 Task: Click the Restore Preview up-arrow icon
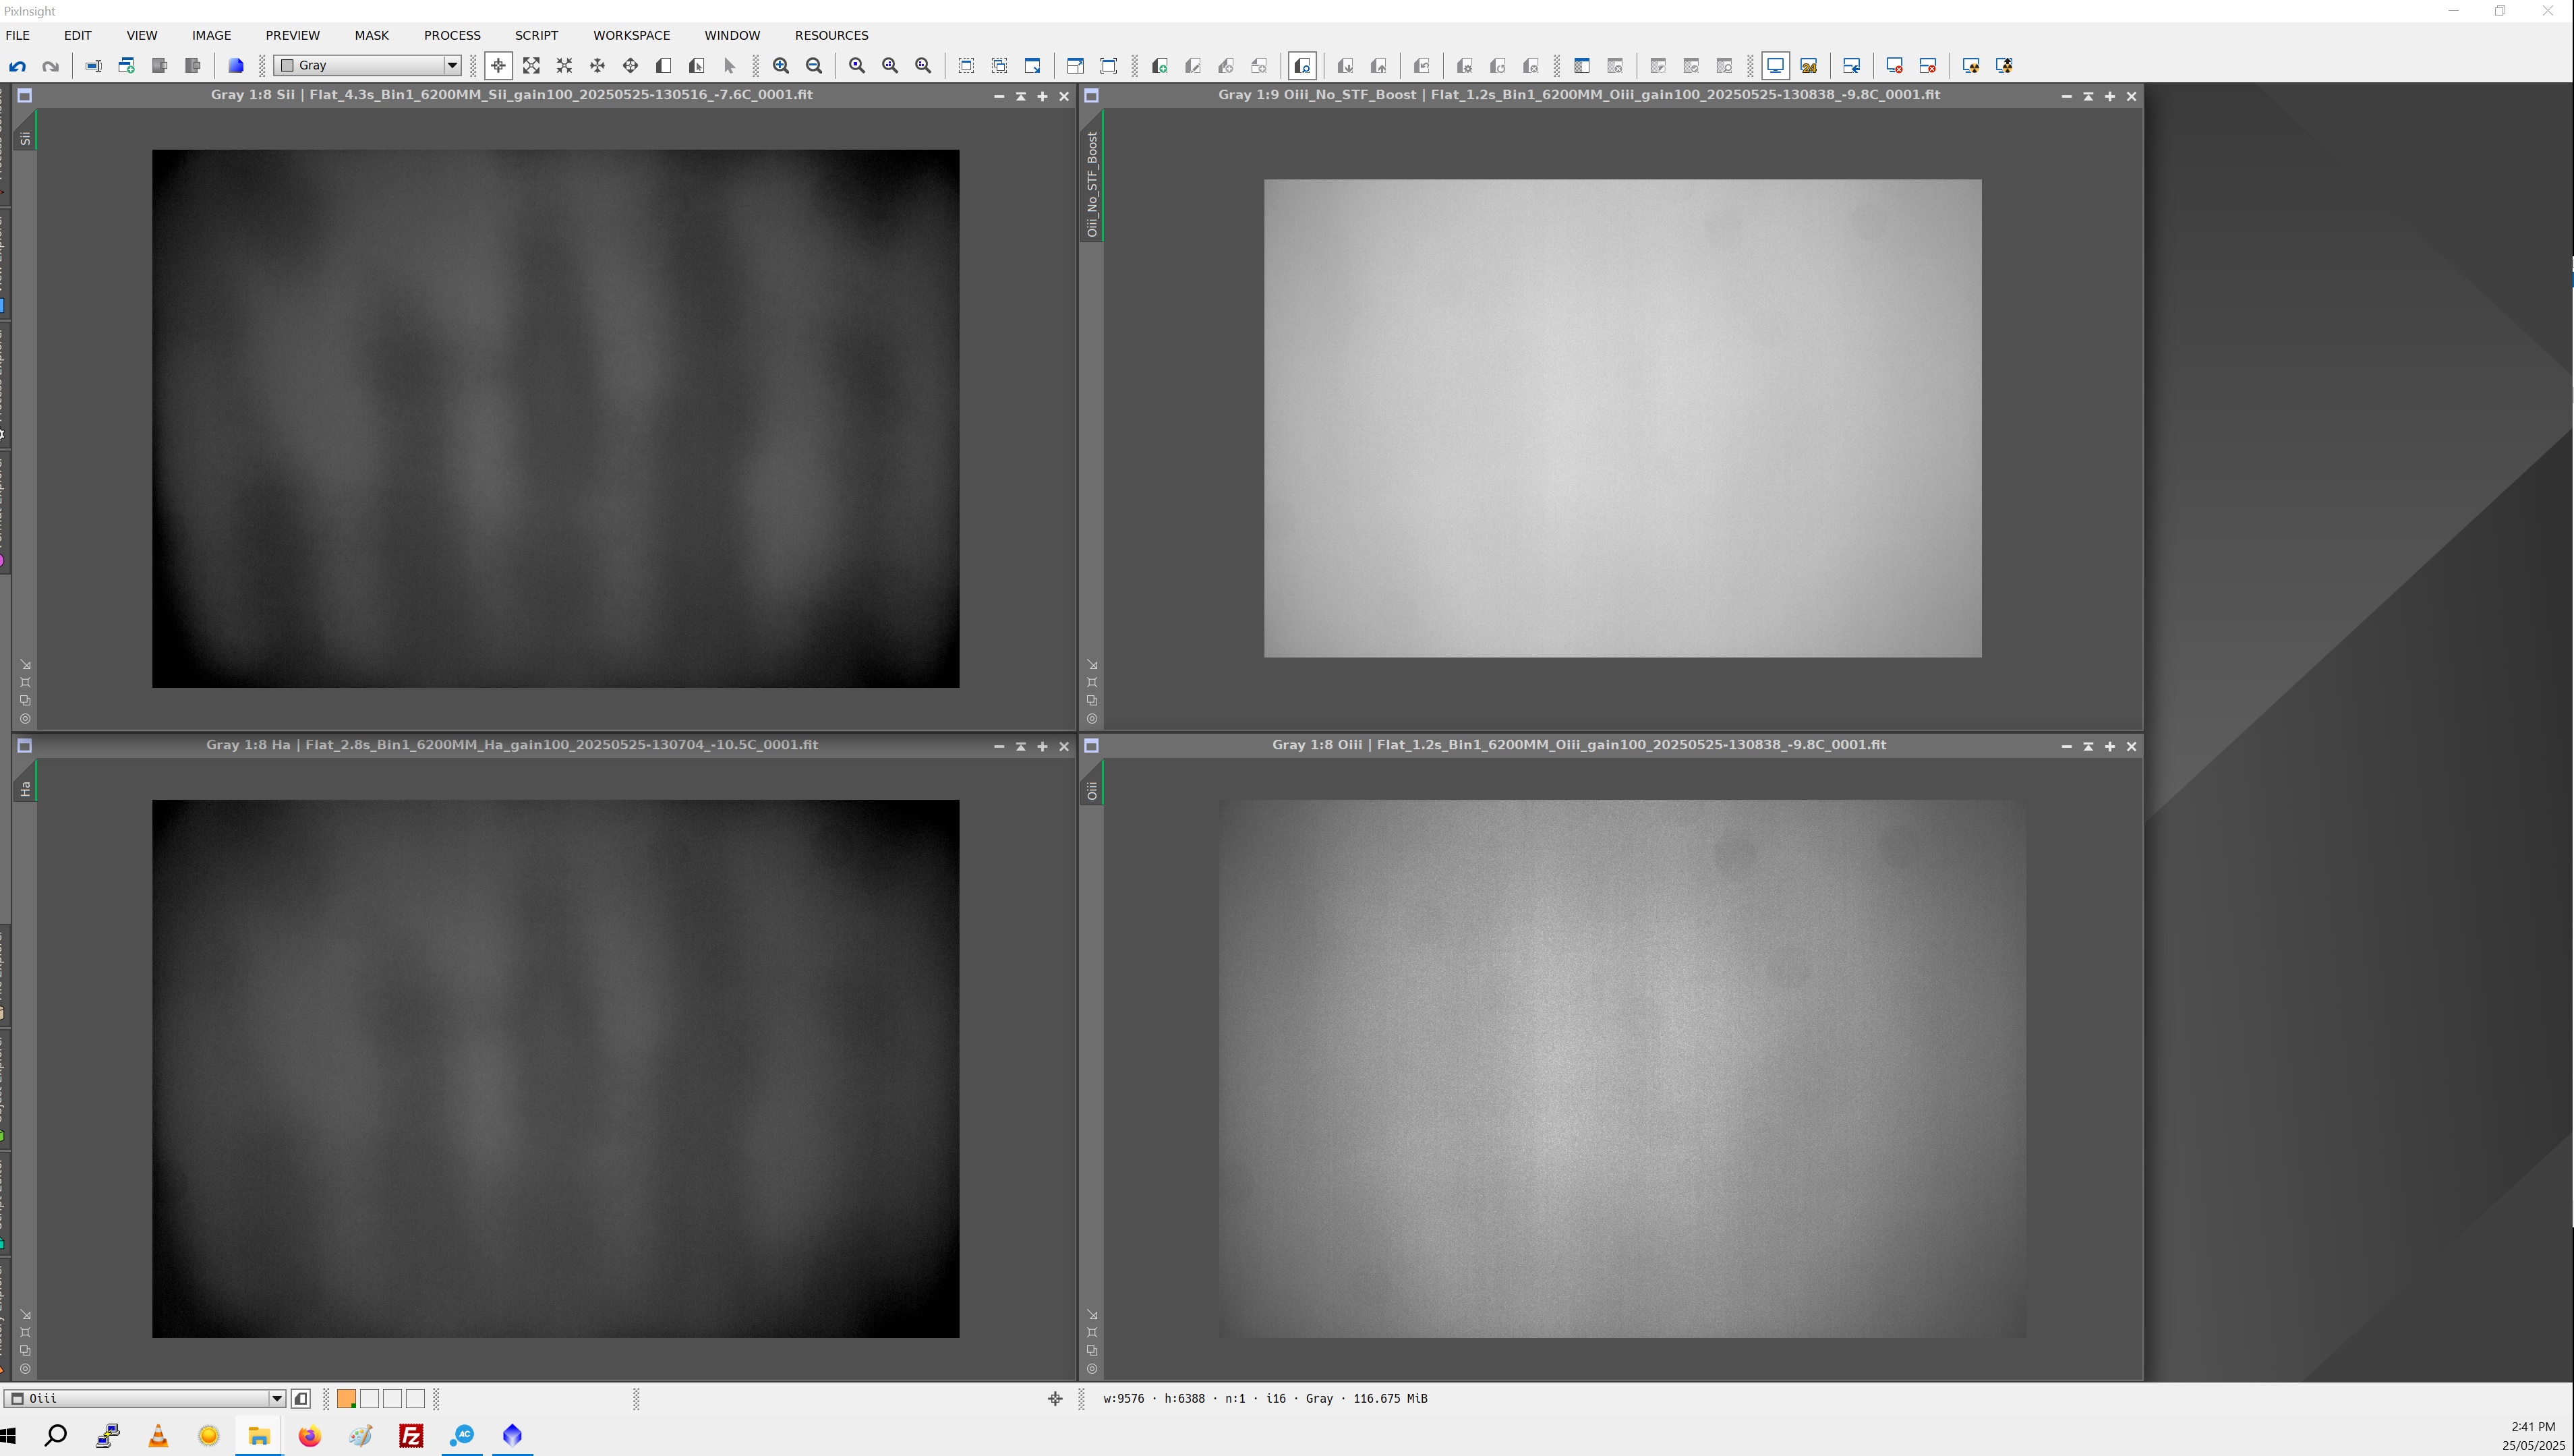[1378, 66]
